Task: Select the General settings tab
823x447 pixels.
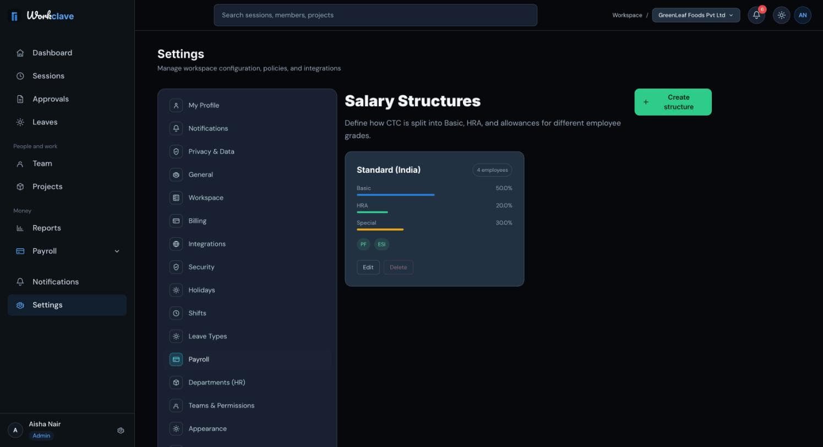Action: [247, 175]
